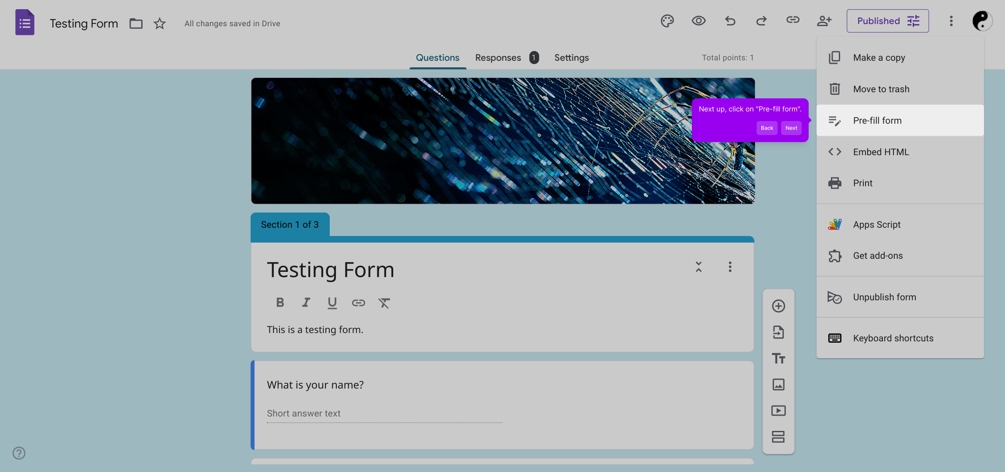Click the import questions icon

[778, 332]
